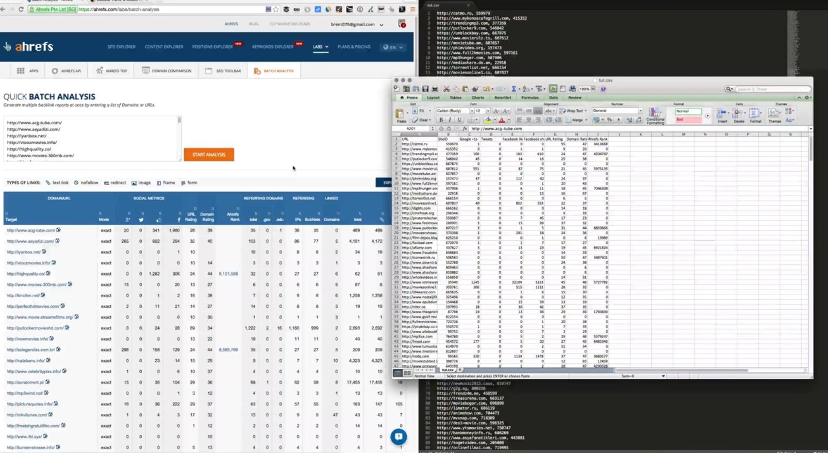Toggle Underline formatting in Excel ribbon
The image size is (828, 453).
point(459,120)
